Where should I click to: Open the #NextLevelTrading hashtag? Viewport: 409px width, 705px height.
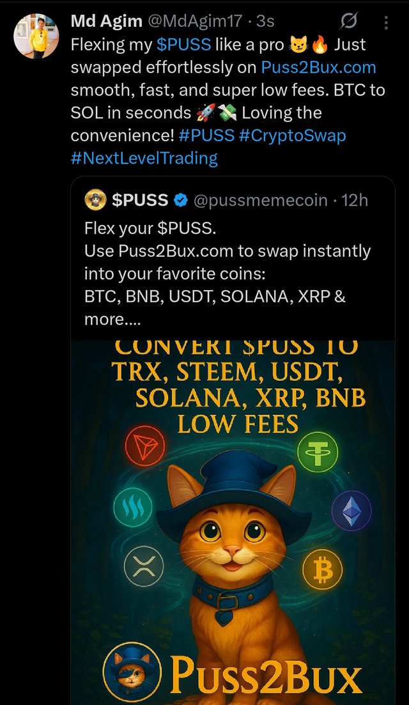click(x=144, y=159)
